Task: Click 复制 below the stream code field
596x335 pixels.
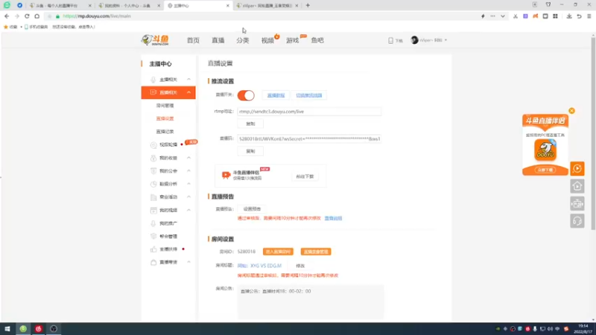Action: pyautogui.click(x=250, y=151)
